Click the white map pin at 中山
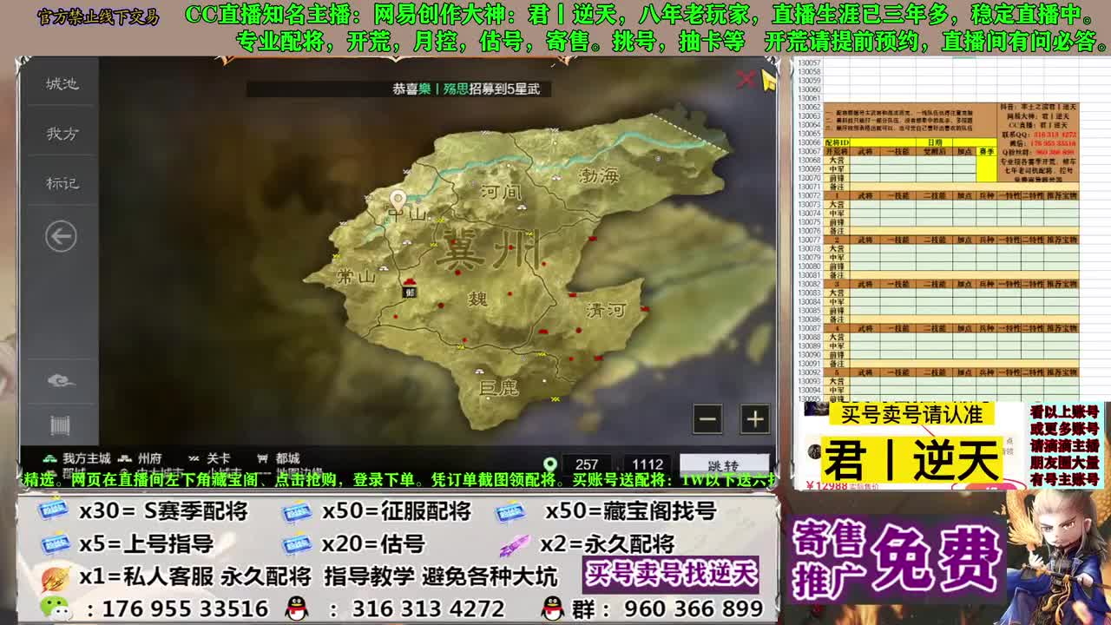1111x625 pixels. (398, 201)
